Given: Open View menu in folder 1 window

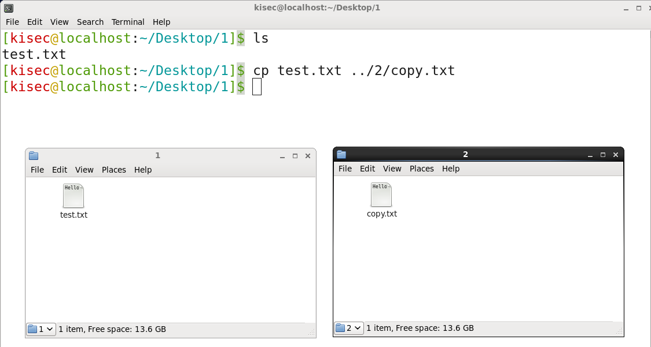Looking at the screenshot, I should (84, 170).
